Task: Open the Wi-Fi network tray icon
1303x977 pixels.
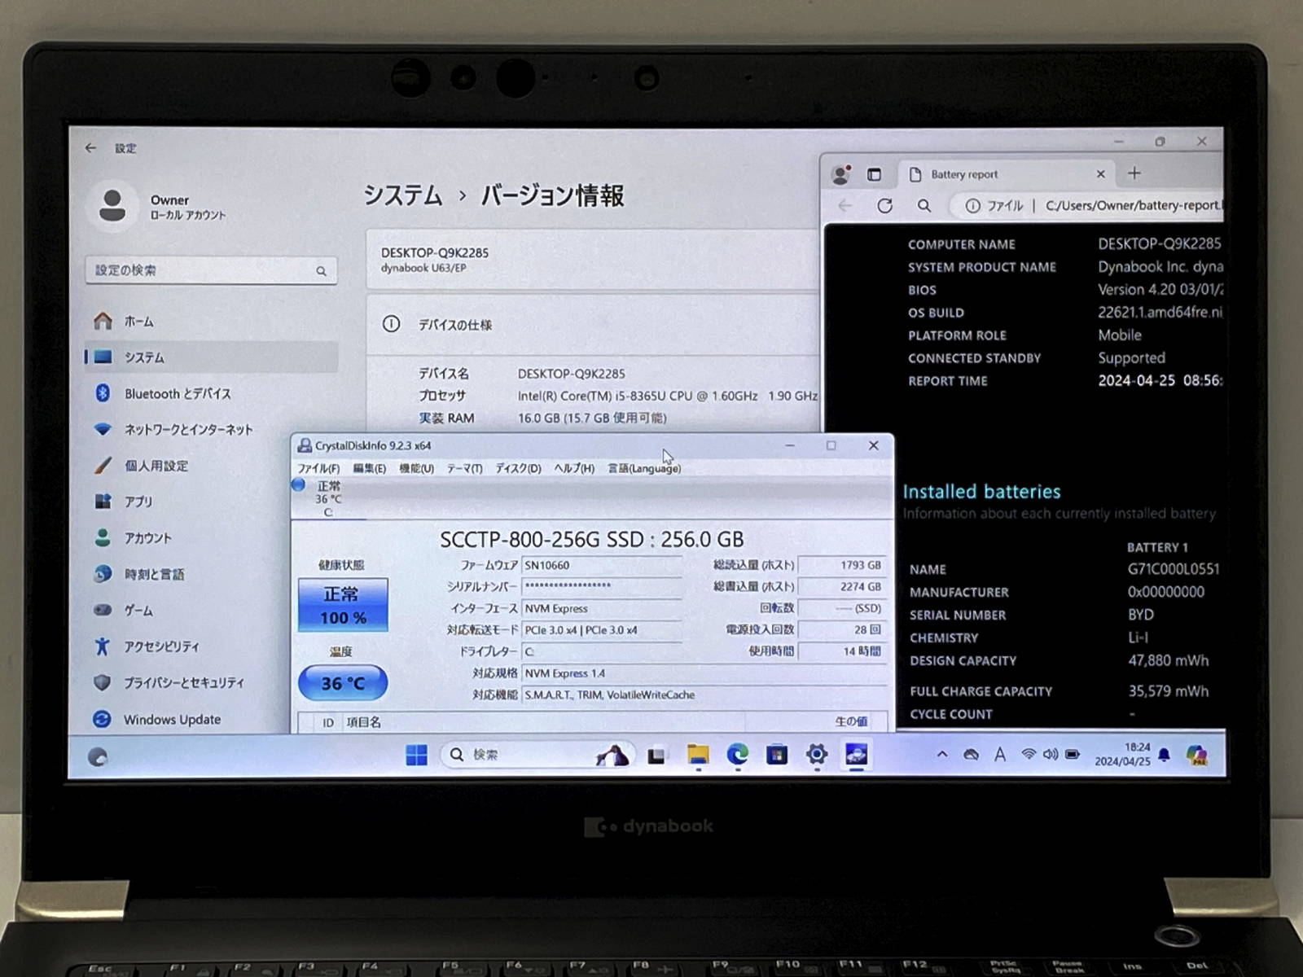Action: 1029,755
